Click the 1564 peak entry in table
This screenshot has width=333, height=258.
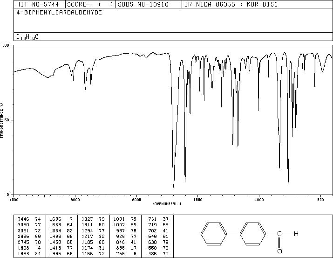pyautogui.click(x=61, y=230)
